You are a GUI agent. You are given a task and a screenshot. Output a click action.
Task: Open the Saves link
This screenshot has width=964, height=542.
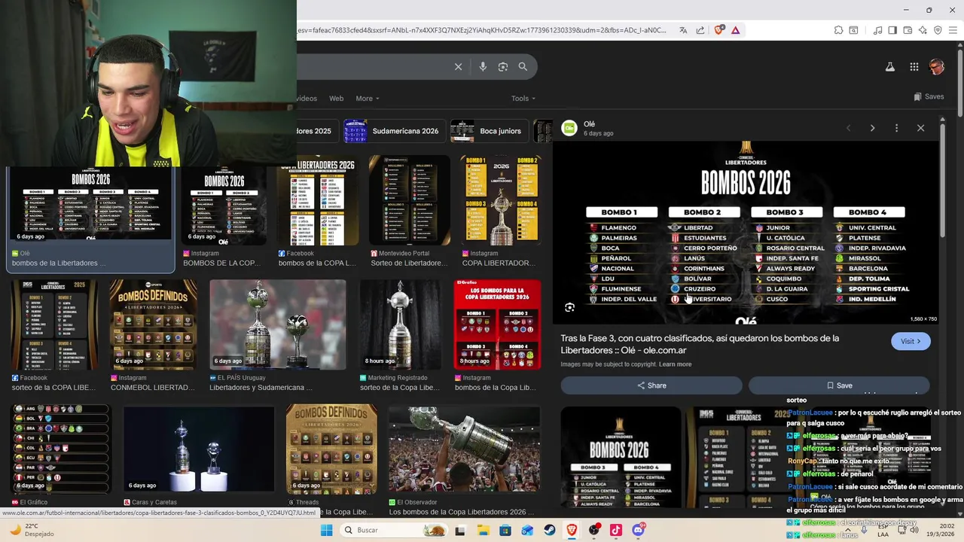click(x=929, y=96)
